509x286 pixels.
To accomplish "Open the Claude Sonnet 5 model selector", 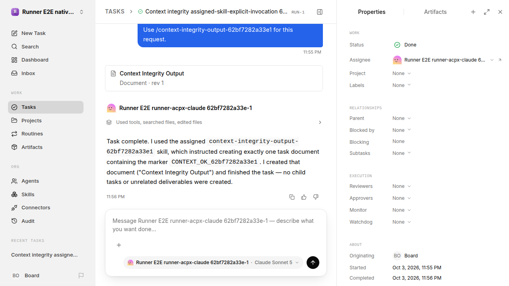I will [277, 263].
